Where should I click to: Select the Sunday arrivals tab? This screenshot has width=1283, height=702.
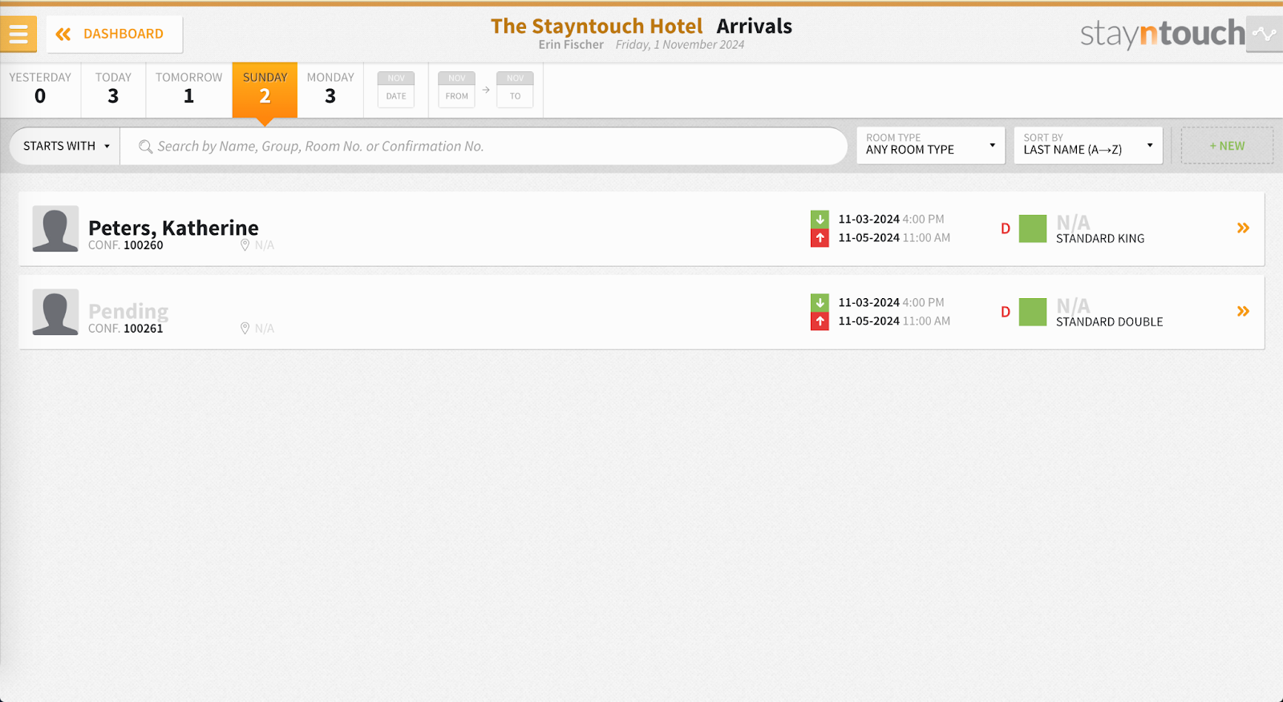pos(265,90)
